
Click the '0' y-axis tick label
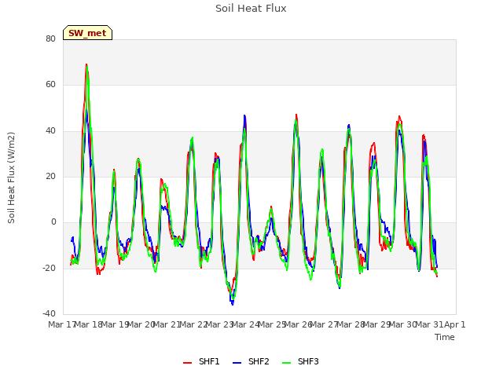click(x=53, y=221)
